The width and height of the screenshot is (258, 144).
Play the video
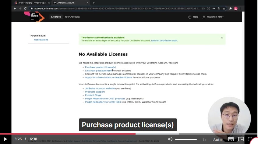point(5,139)
